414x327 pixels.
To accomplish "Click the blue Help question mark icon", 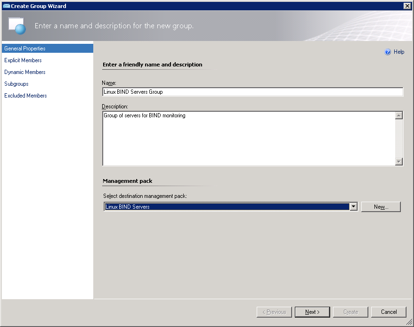I will (x=388, y=52).
